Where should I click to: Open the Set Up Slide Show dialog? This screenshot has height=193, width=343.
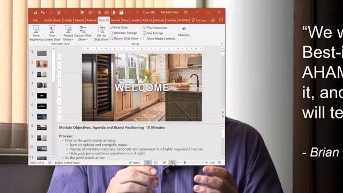(x=101, y=33)
